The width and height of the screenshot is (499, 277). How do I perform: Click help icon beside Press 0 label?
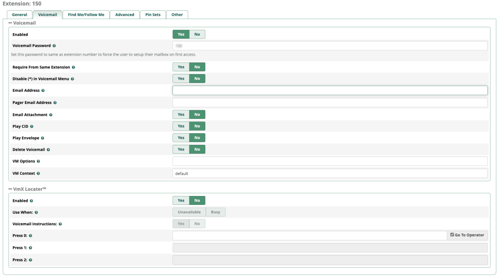click(x=30, y=236)
